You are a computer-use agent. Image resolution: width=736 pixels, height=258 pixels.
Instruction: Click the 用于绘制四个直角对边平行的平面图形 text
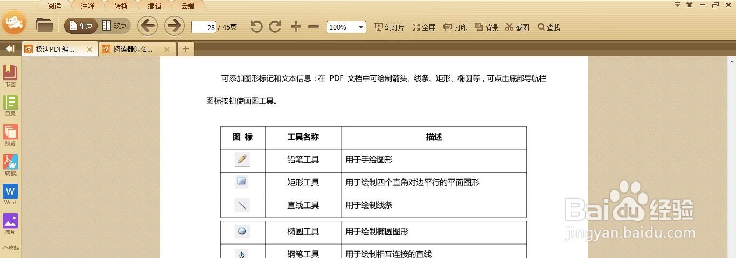coord(412,183)
